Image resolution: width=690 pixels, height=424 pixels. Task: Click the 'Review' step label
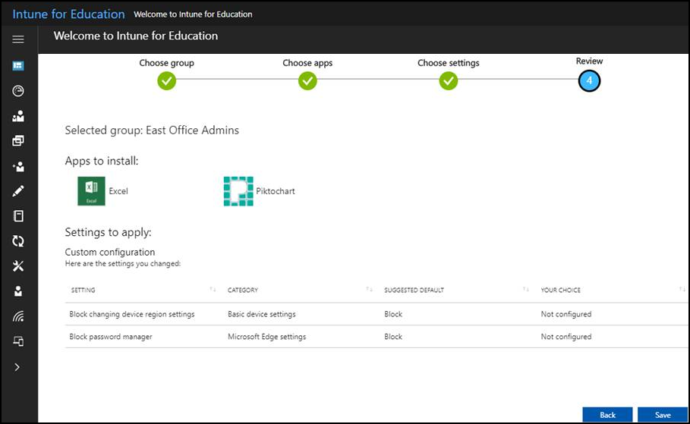[589, 61]
